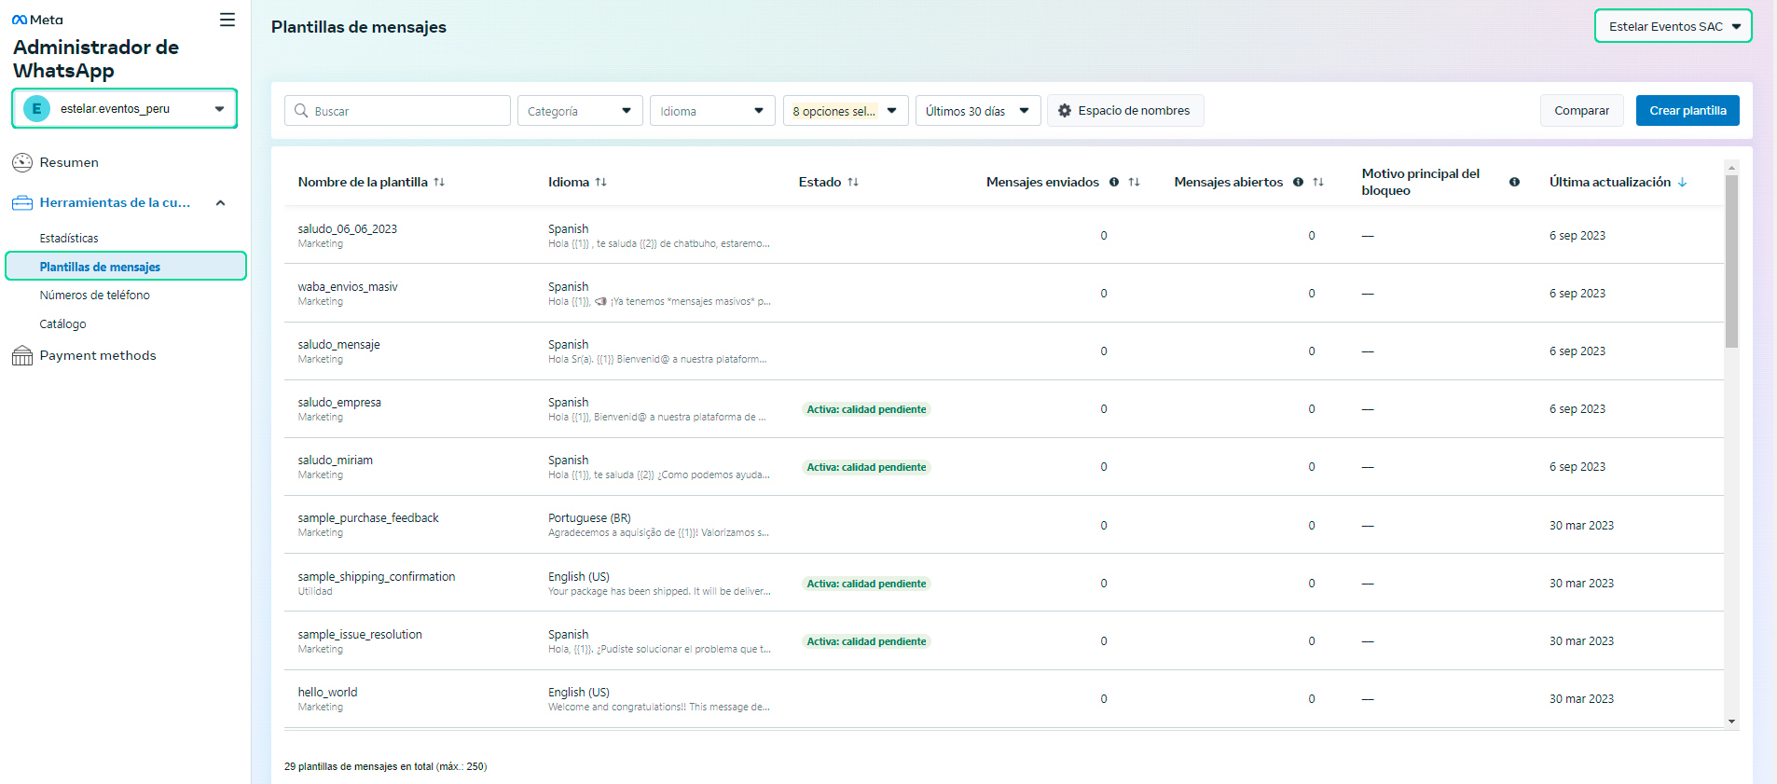
Task: Click info icon for Motivo principal del bloqueo
Action: (x=1514, y=182)
